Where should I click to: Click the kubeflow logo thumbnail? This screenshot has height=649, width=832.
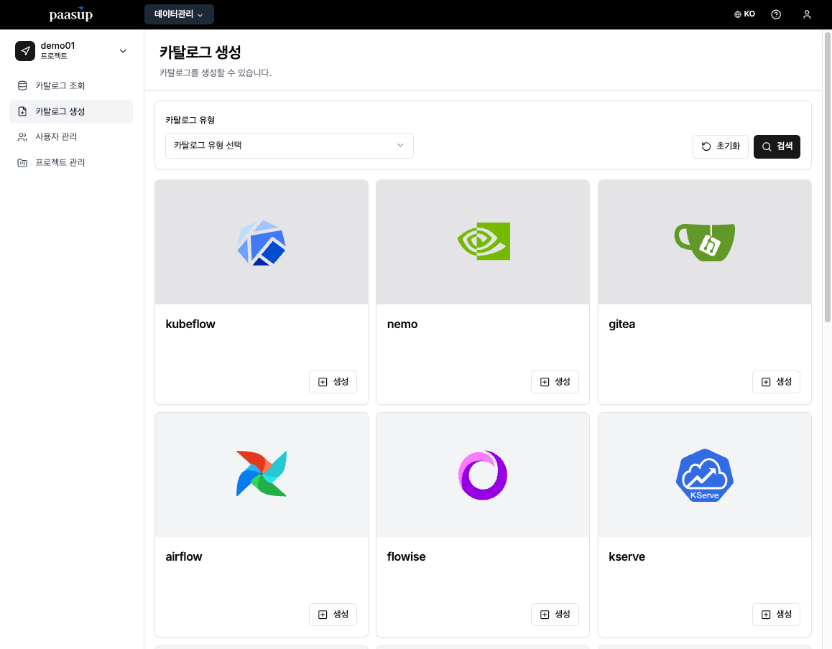(x=262, y=243)
